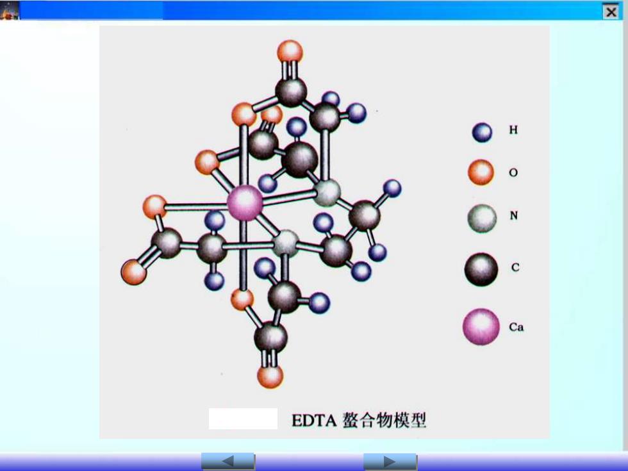Click the legend label "C"
This screenshot has width=628, height=471.
tap(515, 267)
